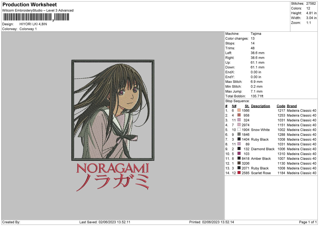
Task: Click the peach swatch for code 1217
Action: click(239, 110)
